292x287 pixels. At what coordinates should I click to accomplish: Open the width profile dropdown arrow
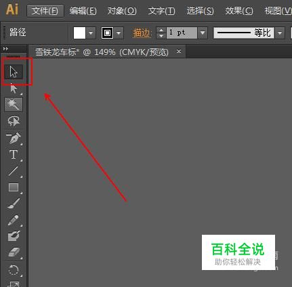point(280,33)
